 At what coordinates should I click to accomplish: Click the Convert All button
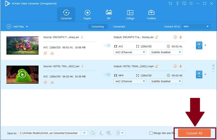pos(194,133)
